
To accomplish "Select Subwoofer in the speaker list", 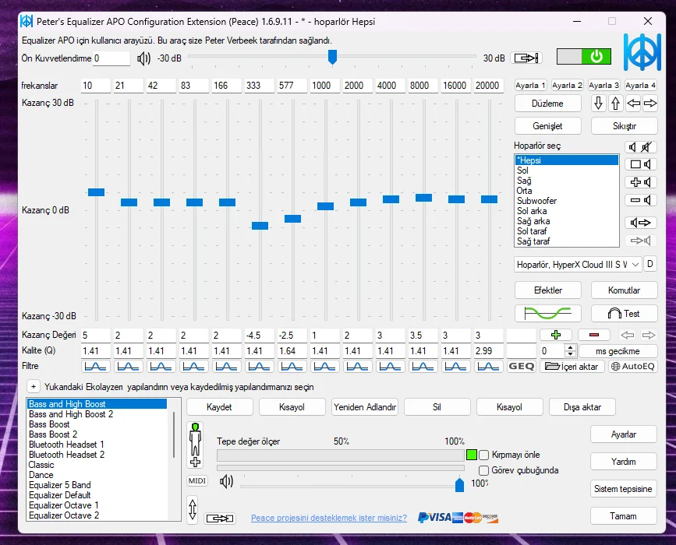I will [x=567, y=201].
